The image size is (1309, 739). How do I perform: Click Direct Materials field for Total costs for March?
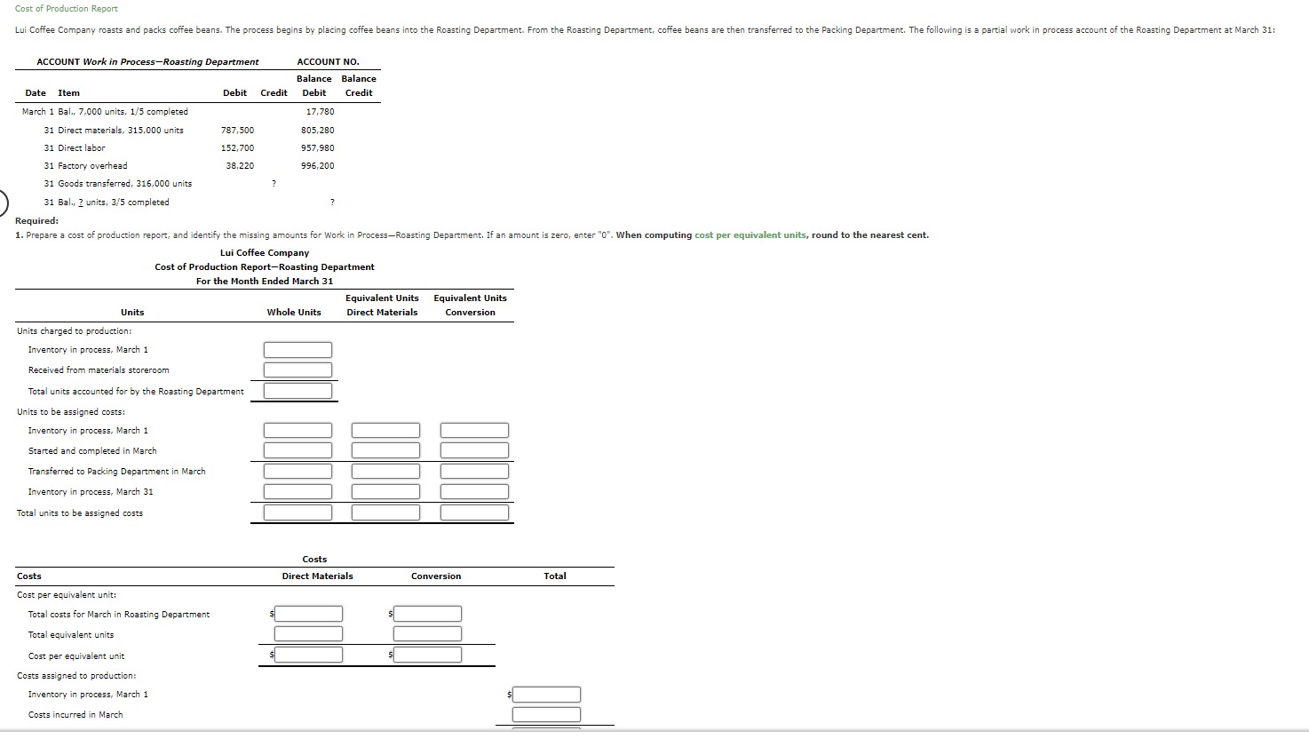308,614
